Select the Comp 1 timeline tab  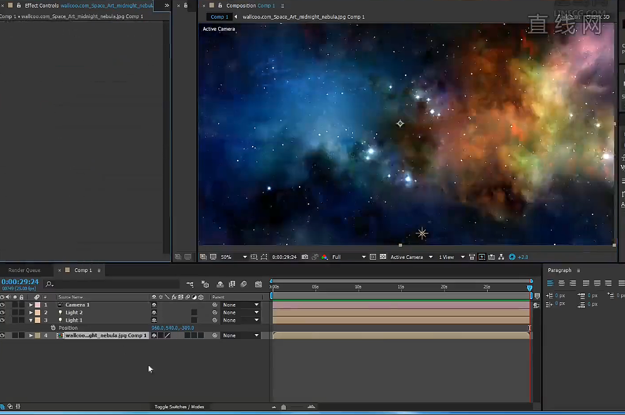coord(83,270)
